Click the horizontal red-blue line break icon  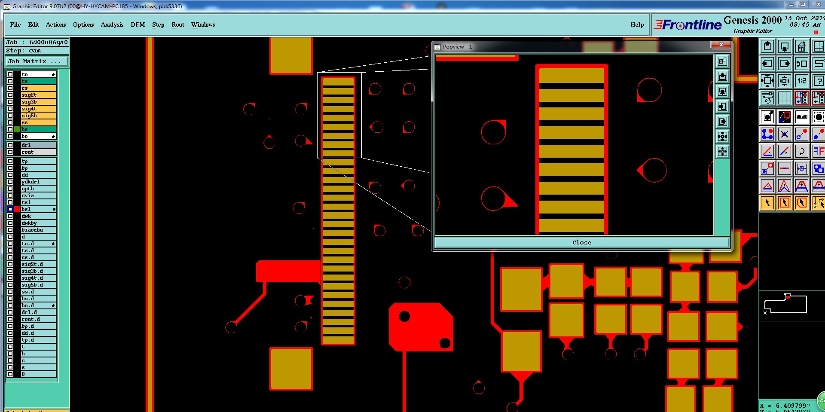coord(785,168)
